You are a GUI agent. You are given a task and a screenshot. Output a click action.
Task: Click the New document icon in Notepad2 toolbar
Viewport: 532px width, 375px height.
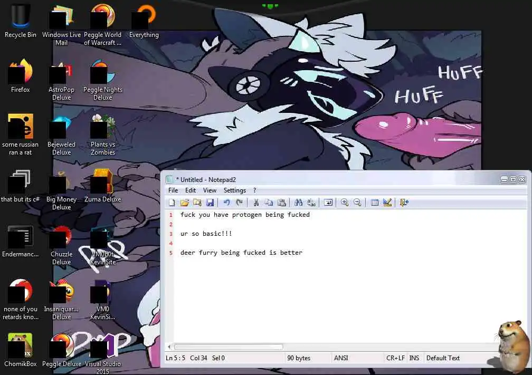pos(172,203)
